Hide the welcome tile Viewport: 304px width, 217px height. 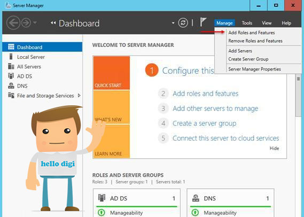pos(274,149)
